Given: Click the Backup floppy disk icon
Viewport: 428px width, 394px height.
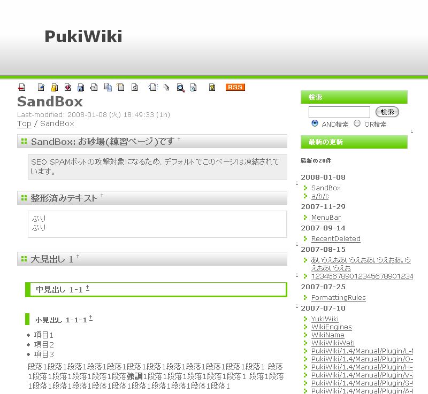Looking at the screenshot, I should coord(81,88).
